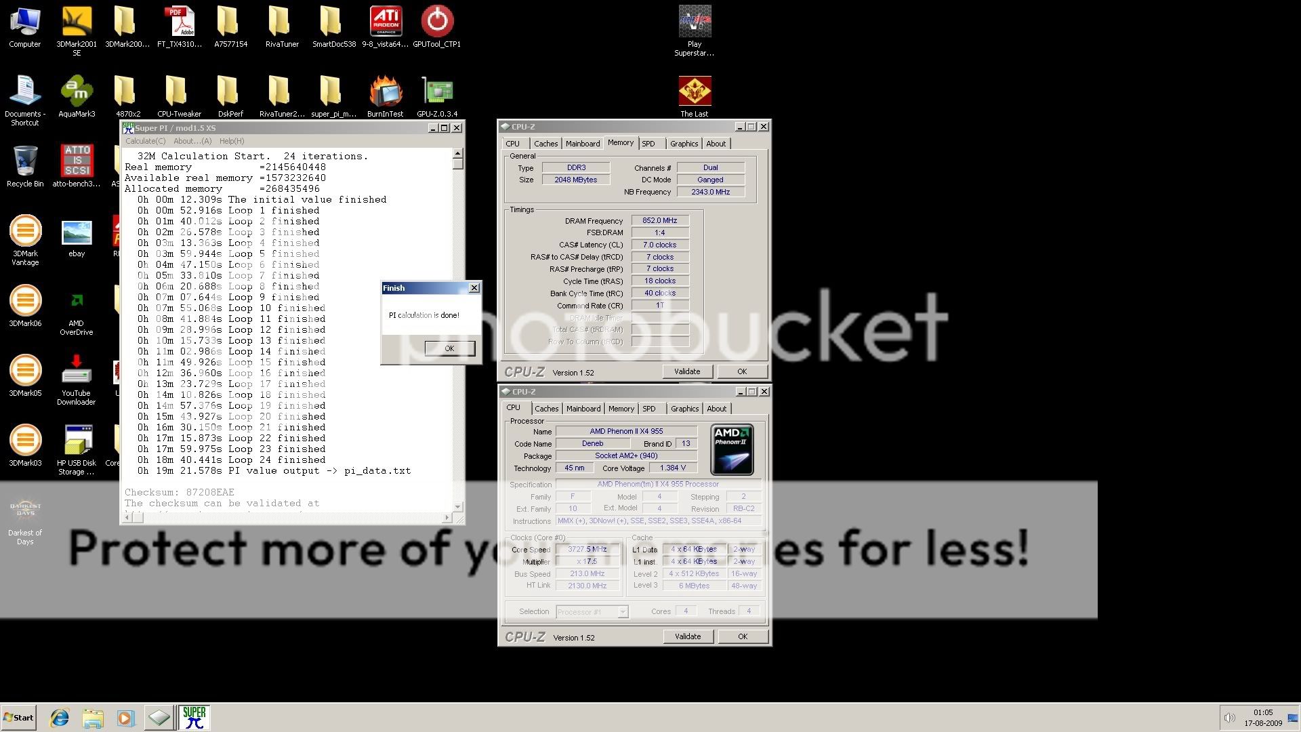Viewport: 1301px width, 732px height.
Task: Click OK in upper CPU-Z memory window
Action: 742,371
